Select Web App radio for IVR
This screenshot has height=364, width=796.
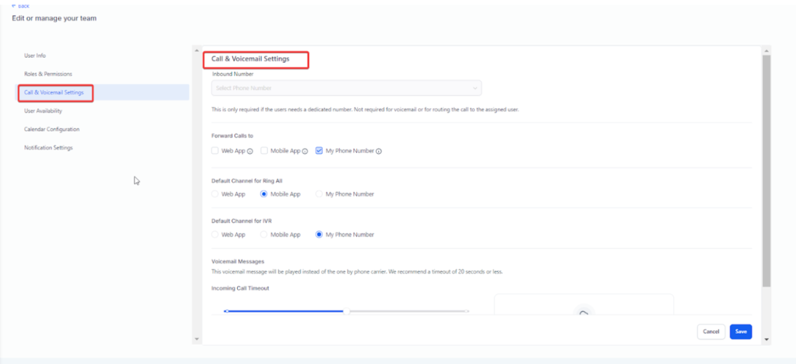pos(215,235)
